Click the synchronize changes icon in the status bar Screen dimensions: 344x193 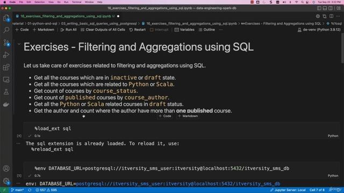pyautogui.click(x=30, y=190)
